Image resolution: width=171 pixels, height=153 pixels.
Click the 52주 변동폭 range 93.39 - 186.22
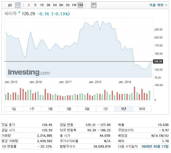99,130
